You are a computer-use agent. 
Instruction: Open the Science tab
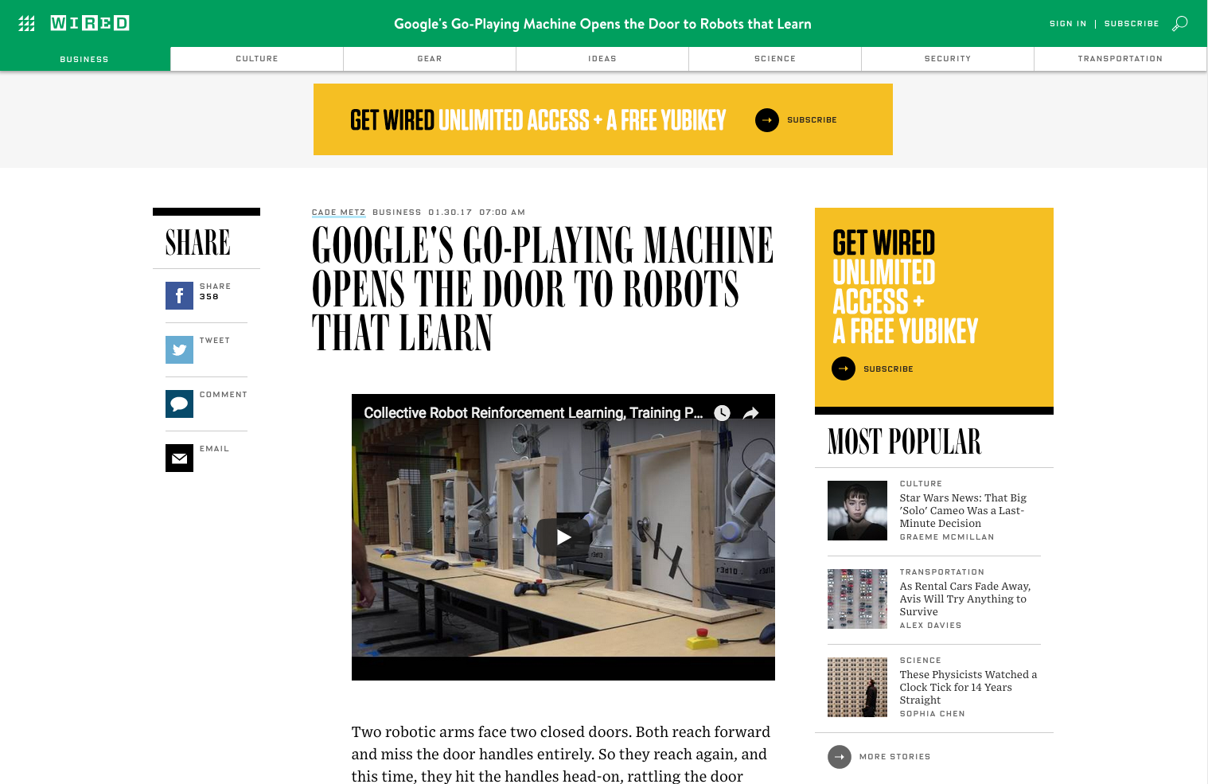[x=775, y=59]
